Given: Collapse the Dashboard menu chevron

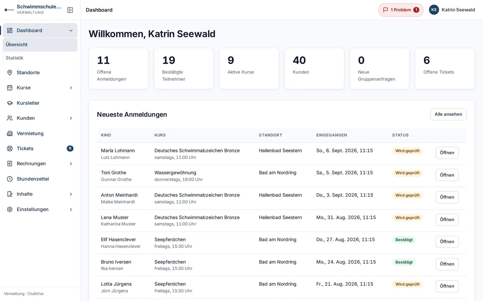Looking at the screenshot, I should [71, 30].
